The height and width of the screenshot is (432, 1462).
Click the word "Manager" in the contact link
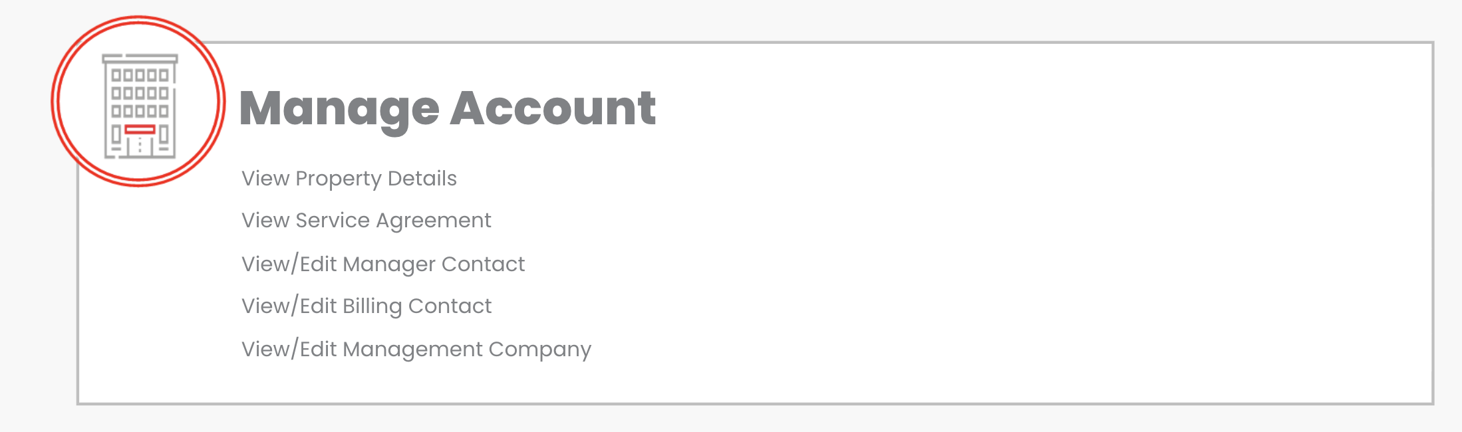(x=389, y=264)
